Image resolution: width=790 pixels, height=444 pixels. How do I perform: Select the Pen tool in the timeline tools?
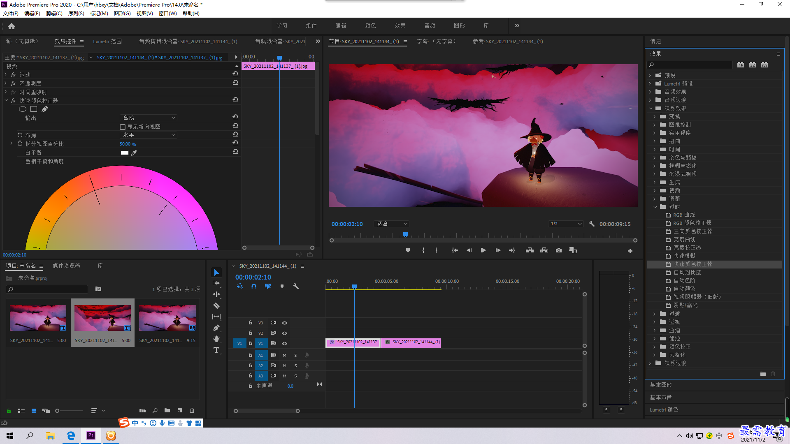(x=216, y=328)
